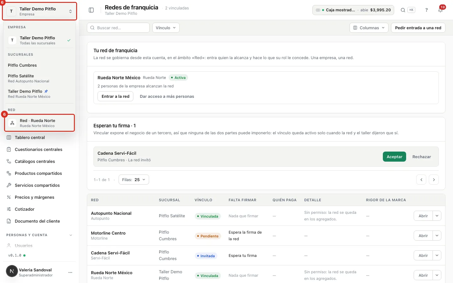Click the Catálogos centrales icon

click(x=9, y=161)
